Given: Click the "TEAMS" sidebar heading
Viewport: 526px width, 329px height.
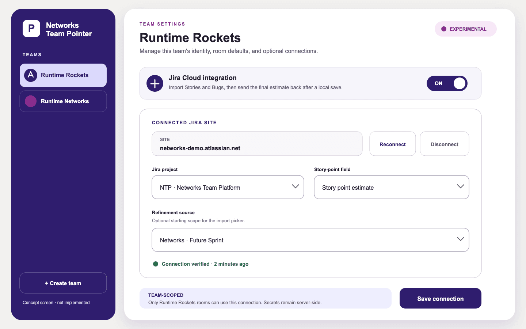Looking at the screenshot, I should click(32, 55).
